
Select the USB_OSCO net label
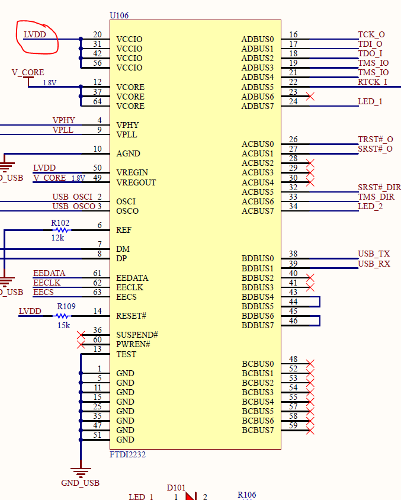74,206
